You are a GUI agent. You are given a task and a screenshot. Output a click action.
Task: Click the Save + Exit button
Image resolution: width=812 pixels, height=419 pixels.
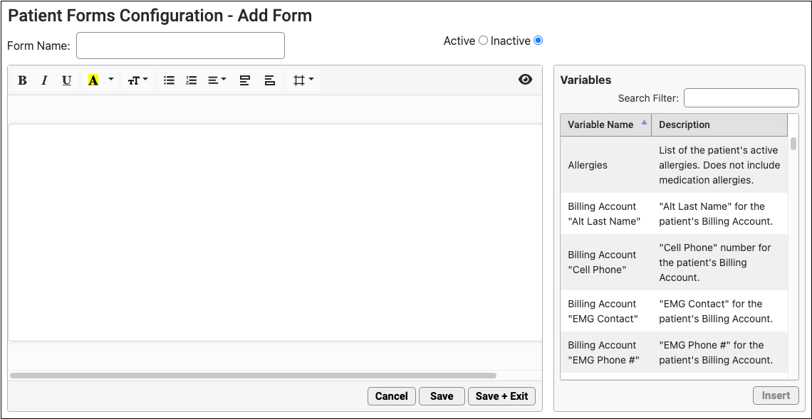click(x=501, y=396)
